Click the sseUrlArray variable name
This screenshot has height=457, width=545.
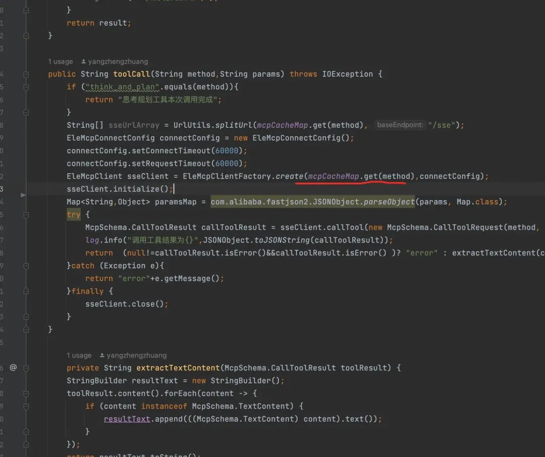point(134,125)
